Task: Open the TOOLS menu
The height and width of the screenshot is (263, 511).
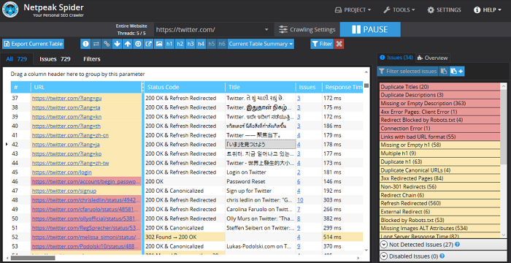Action: click(399, 10)
